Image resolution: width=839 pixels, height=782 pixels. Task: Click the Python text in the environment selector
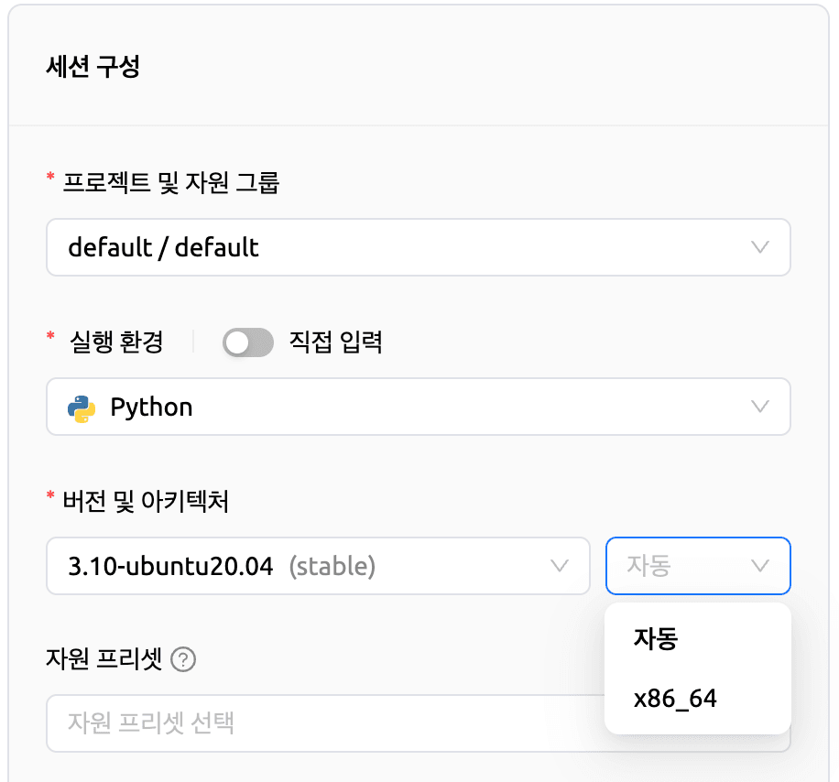pyautogui.click(x=151, y=407)
